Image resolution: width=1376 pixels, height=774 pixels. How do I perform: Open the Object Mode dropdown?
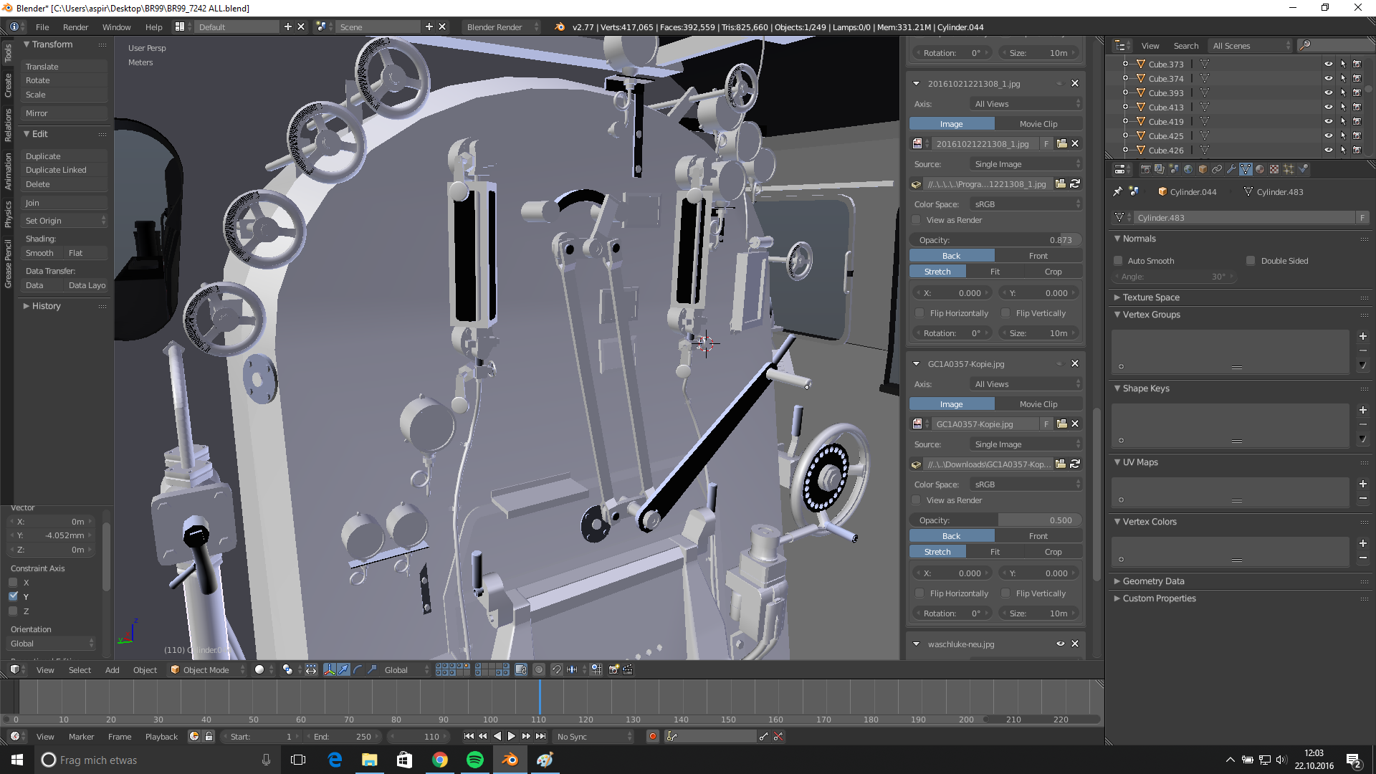206,669
